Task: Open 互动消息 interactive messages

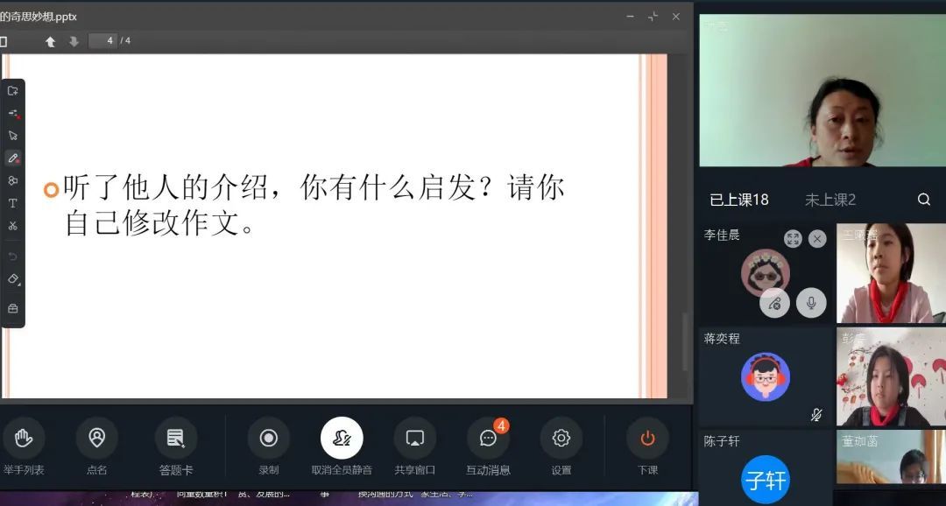Action: click(488, 446)
